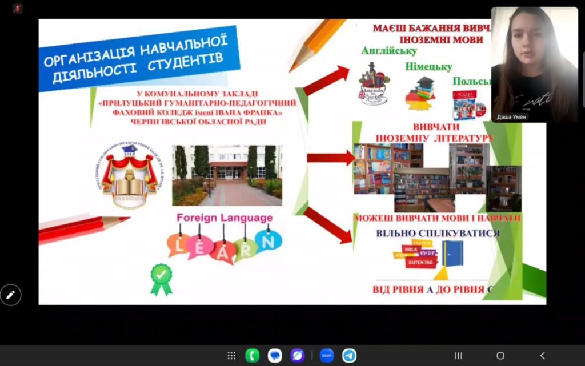Click the Polish textbook image
This screenshot has width=585, height=366.
point(468,103)
